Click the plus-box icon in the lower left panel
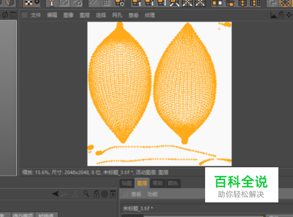293x217 pixels. (113, 194)
